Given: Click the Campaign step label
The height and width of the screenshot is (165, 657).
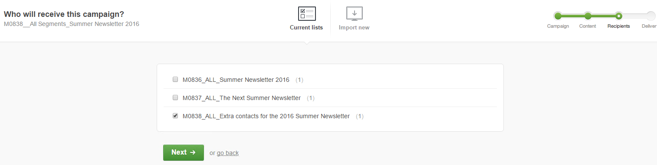Looking at the screenshot, I should click(558, 26).
